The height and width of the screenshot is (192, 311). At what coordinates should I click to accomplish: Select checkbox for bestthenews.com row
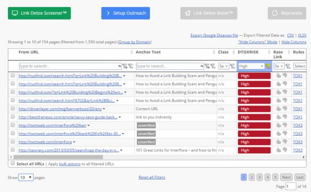tap(13, 117)
